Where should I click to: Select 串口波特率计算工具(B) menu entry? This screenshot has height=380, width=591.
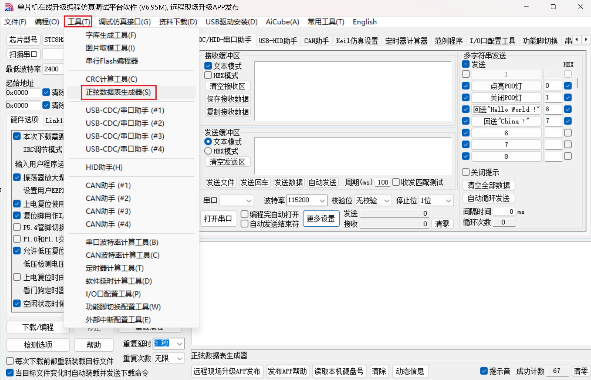pyautogui.click(x=122, y=242)
